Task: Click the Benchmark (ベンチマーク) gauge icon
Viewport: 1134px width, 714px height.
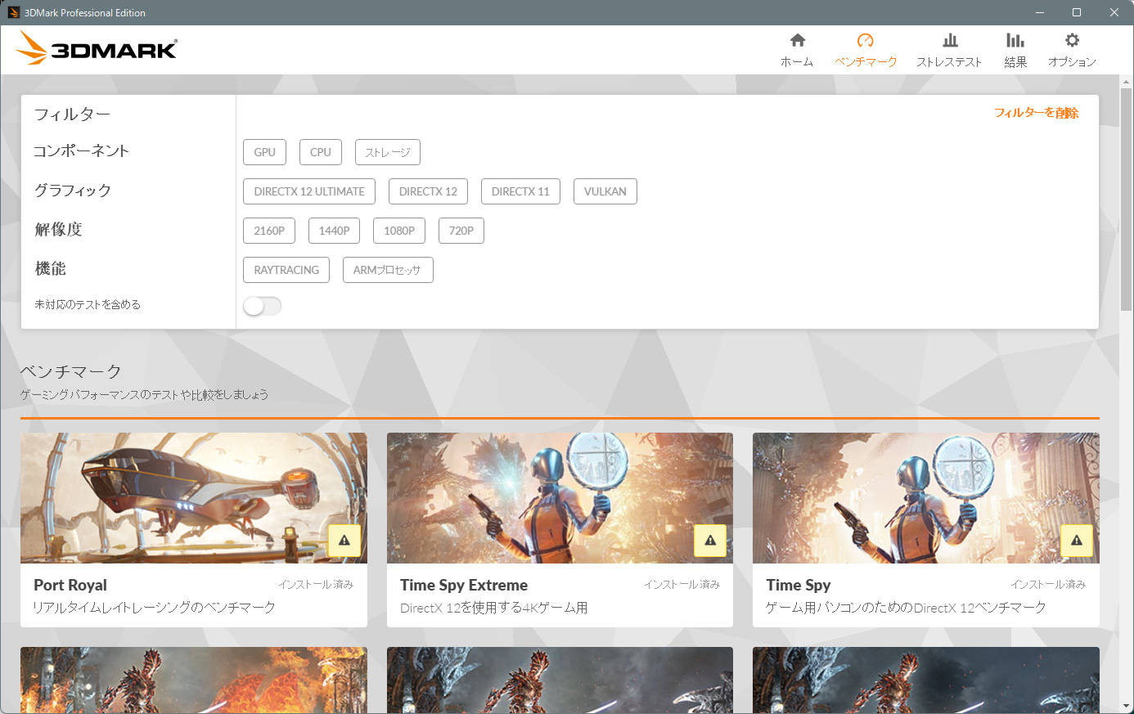Action: click(x=866, y=40)
